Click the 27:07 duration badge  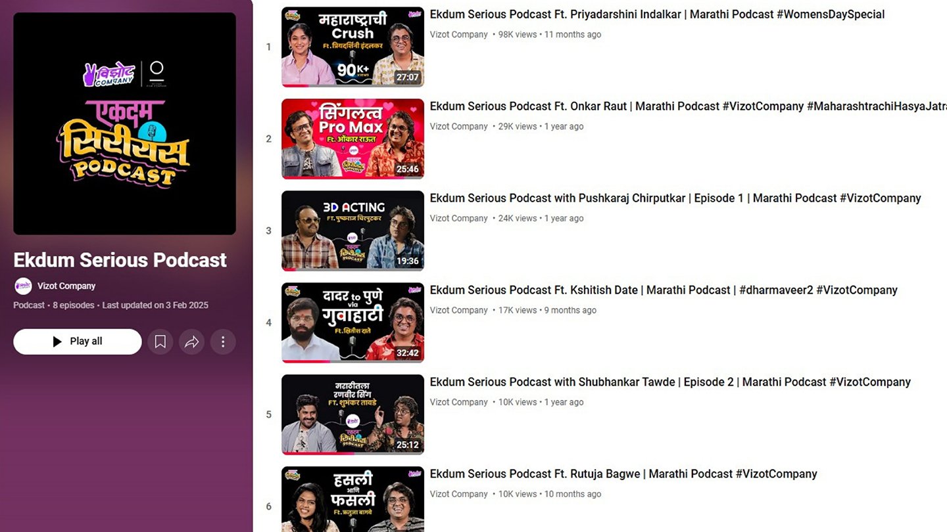(407, 77)
